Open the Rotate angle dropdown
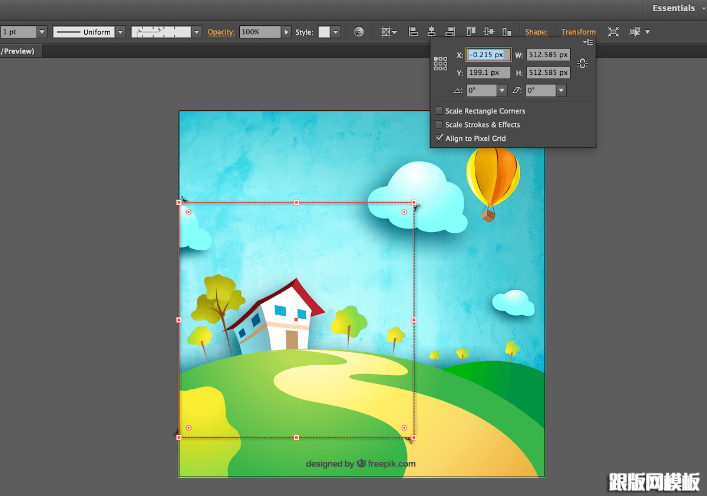Screen dimensions: 707x496 click(502, 91)
